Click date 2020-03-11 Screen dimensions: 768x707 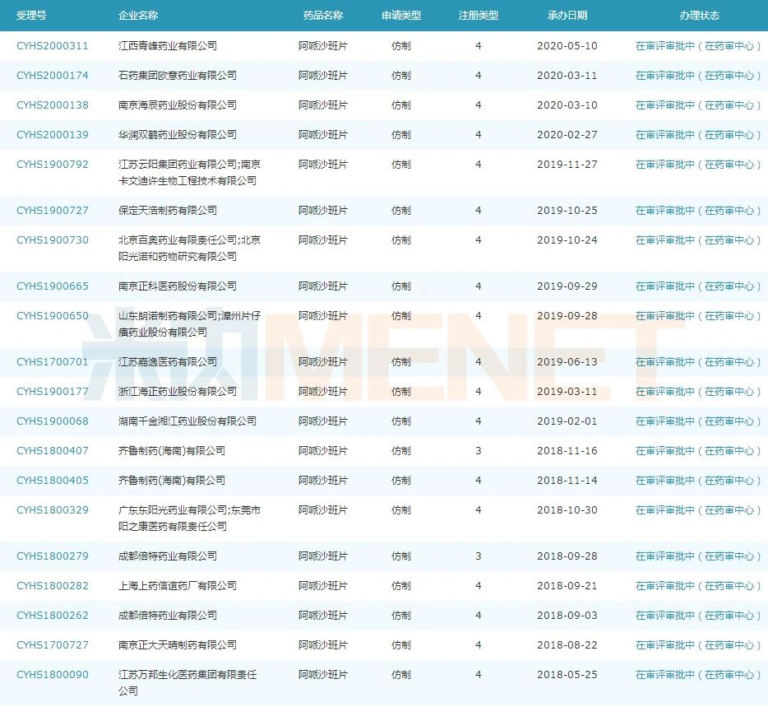567,76
